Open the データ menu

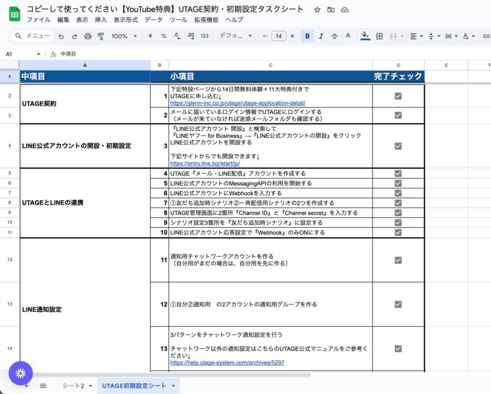(153, 20)
